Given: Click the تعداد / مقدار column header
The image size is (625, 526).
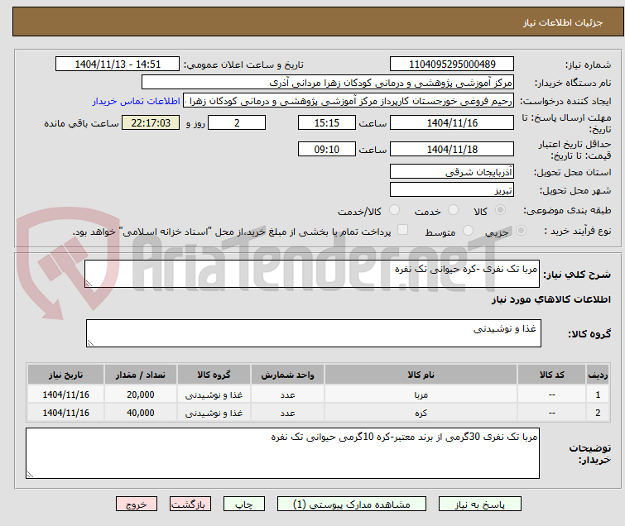Looking at the screenshot, I should click(x=141, y=375).
